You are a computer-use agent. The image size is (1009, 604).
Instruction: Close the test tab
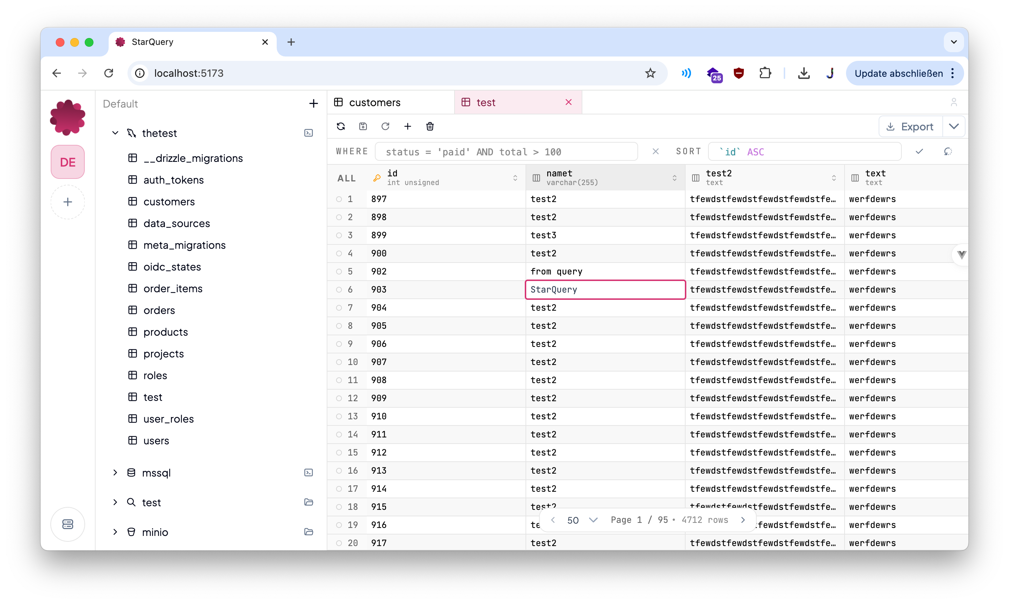[569, 102]
